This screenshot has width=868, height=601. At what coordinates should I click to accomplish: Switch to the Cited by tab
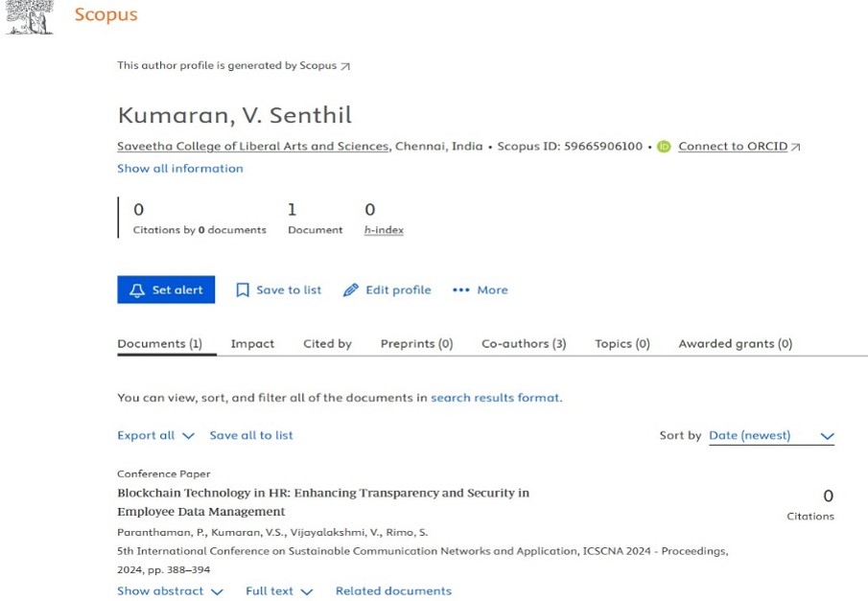[327, 344]
